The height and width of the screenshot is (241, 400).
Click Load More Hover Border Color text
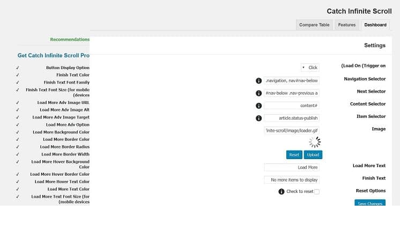(60, 175)
